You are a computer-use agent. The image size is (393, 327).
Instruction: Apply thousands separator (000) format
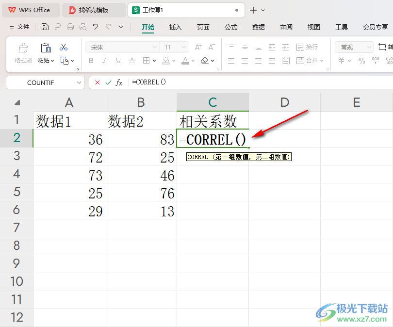[x=375, y=60]
